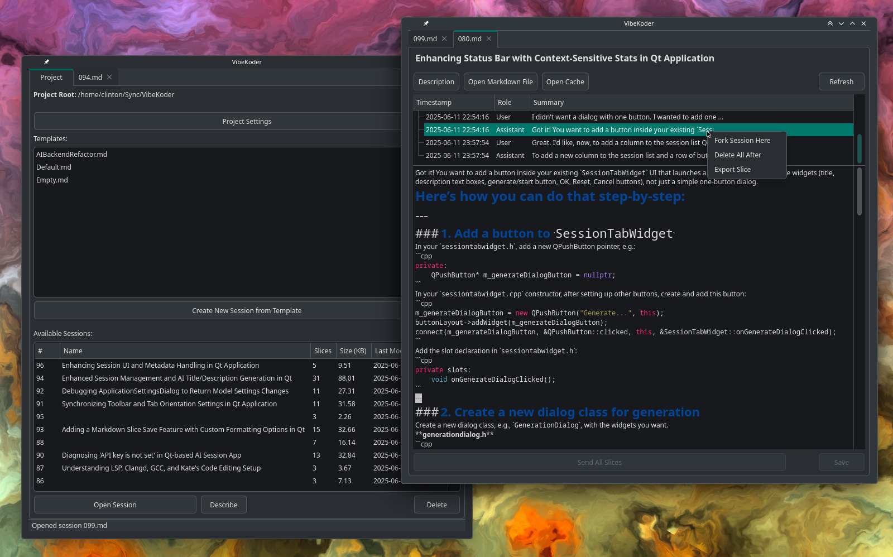Click Create New Session from Template
This screenshot has width=893, height=557.
tap(246, 310)
